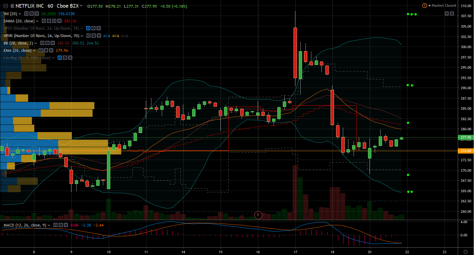Image resolution: width=474 pixels, height=255 pixels.
Task: Open VPVR indicator settings gear
Action: tap(94, 36)
